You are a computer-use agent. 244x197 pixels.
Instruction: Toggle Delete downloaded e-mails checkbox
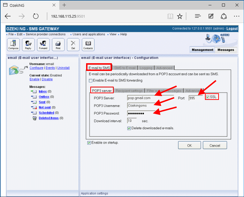click(x=129, y=129)
